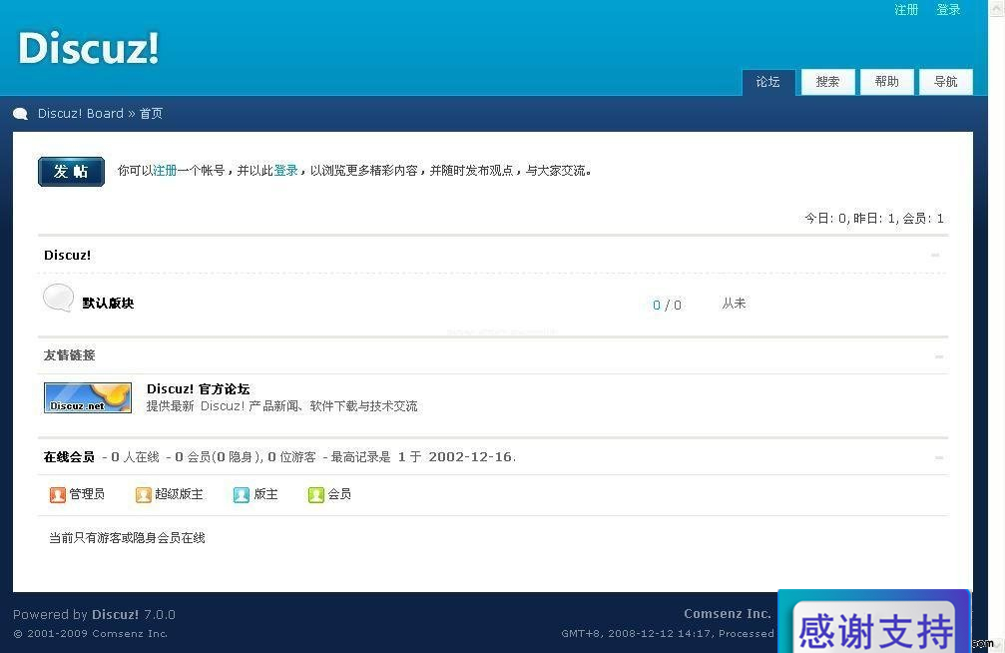This screenshot has width=1005, height=653.
Task: Switch to the 论坛 tab
Action: point(768,82)
